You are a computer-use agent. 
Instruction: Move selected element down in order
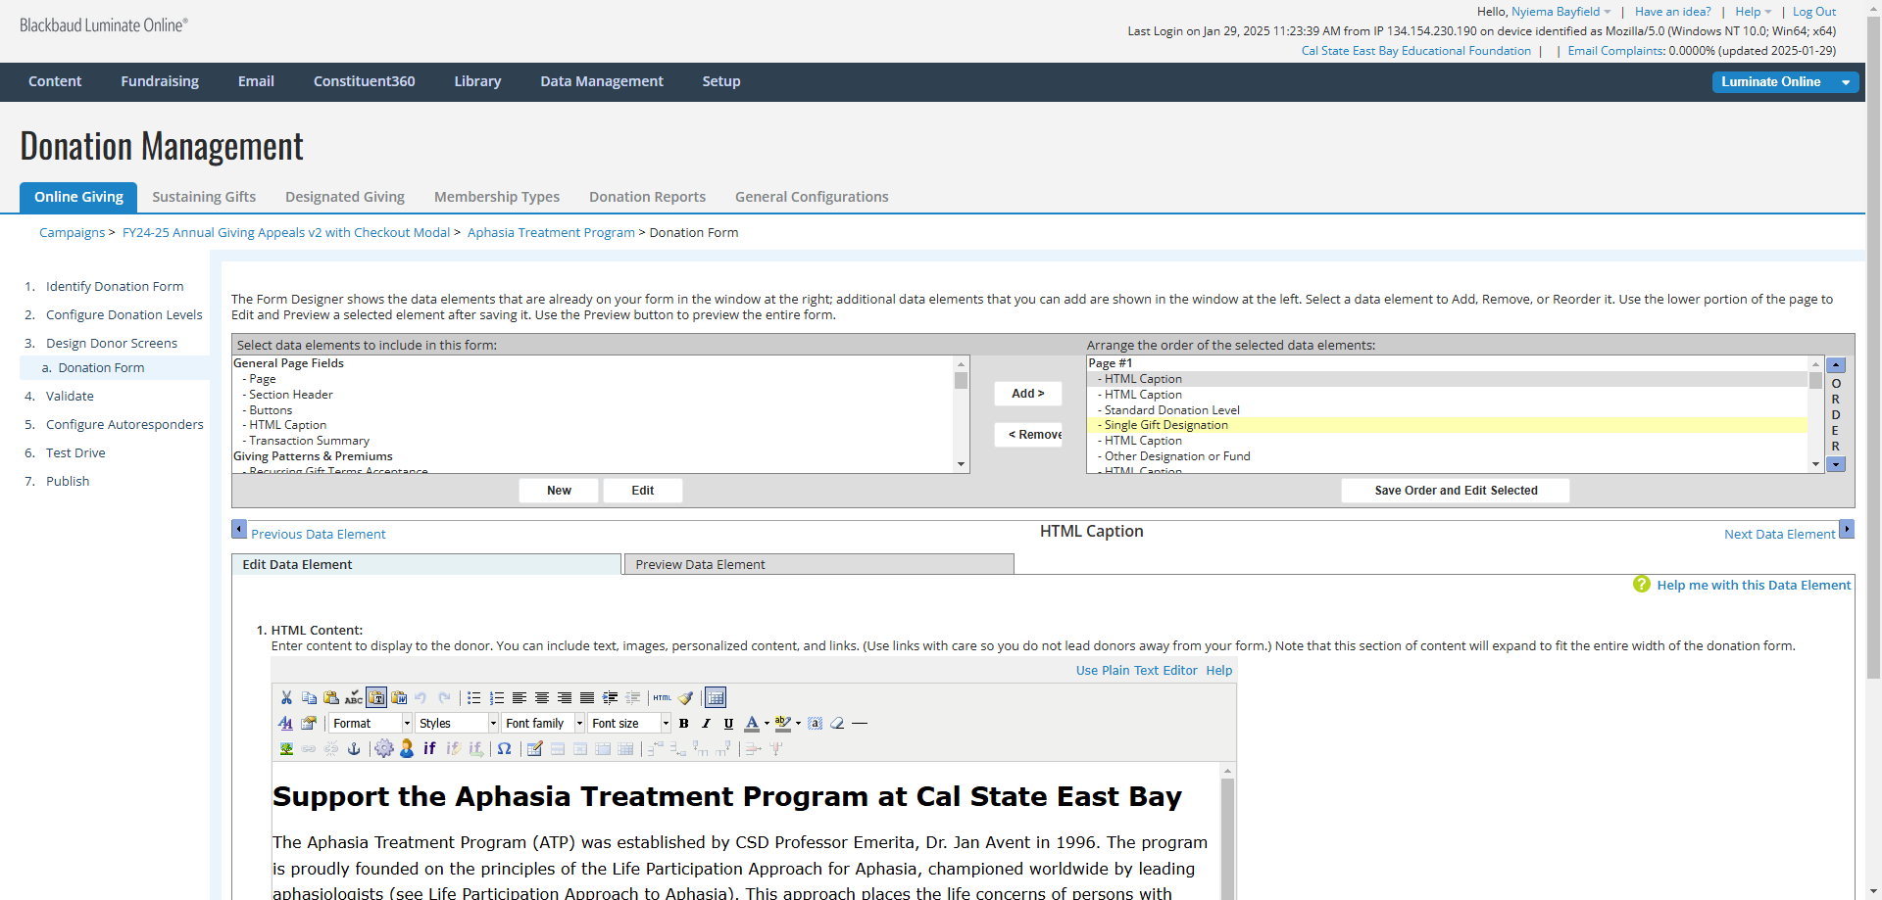pos(1836,464)
